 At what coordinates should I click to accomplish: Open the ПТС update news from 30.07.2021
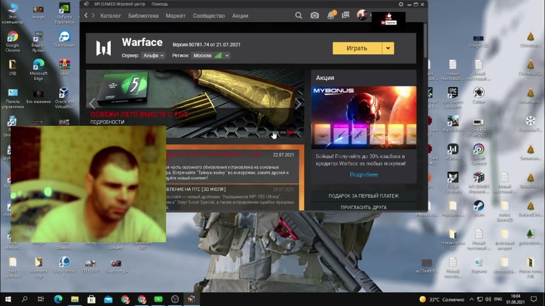[x=232, y=198]
